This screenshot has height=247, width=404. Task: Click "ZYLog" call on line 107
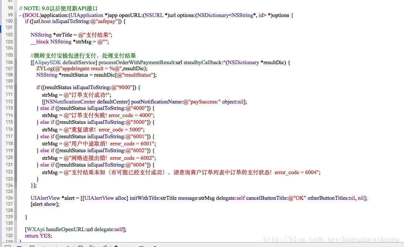click(x=44, y=68)
